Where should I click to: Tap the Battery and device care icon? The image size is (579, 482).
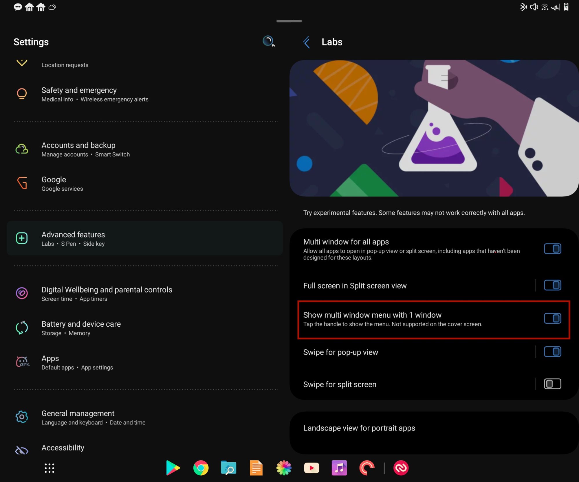[x=22, y=328]
